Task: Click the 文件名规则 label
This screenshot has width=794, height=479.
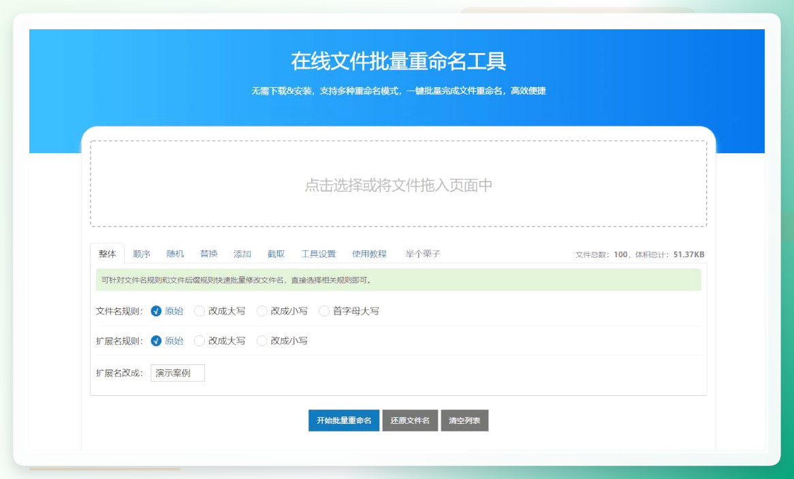Action: click(x=119, y=311)
